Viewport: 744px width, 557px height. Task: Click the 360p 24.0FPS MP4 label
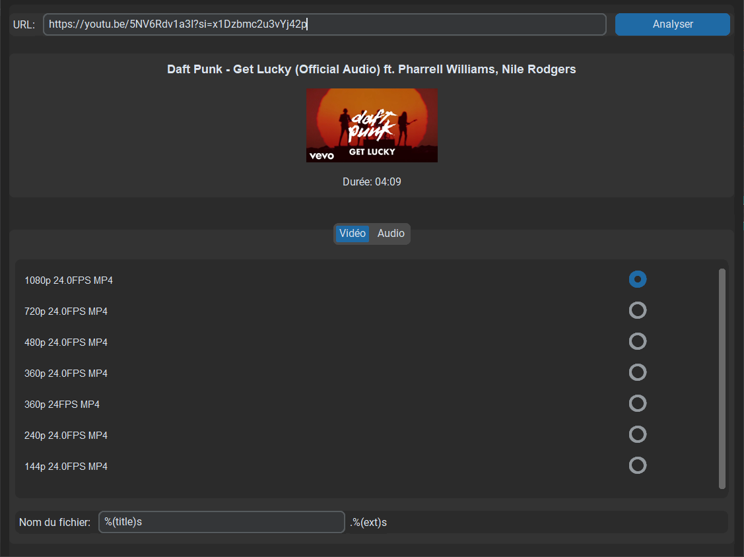point(66,374)
